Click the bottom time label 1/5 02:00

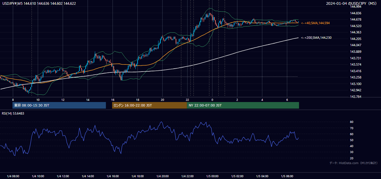(237, 176)
